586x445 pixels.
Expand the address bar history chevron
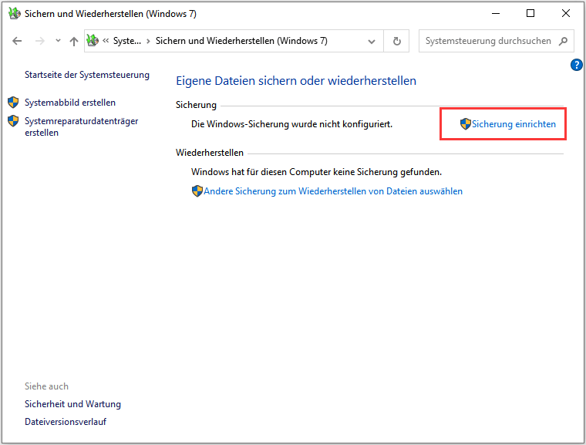pos(372,41)
